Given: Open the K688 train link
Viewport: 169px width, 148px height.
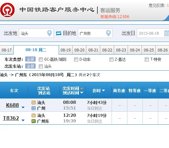Looking at the screenshot, I should pos(13,105).
